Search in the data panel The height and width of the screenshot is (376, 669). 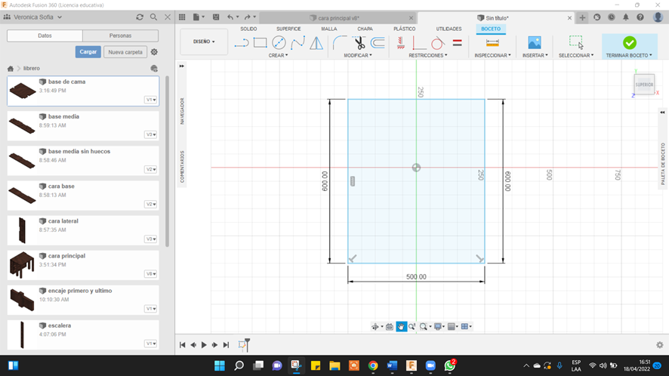153,17
